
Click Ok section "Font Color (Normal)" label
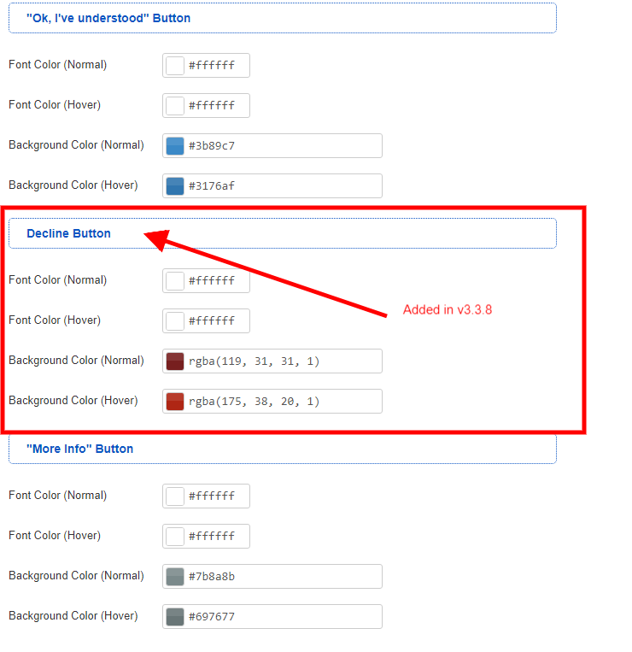point(58,65)
